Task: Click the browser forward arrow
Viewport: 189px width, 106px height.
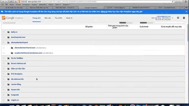Action: 6,1
